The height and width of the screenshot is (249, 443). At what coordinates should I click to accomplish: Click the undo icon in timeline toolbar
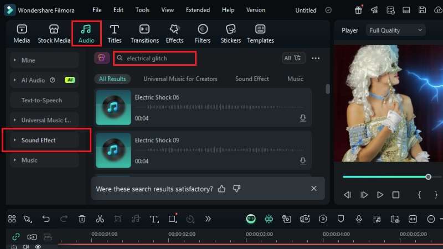[46, 219]
